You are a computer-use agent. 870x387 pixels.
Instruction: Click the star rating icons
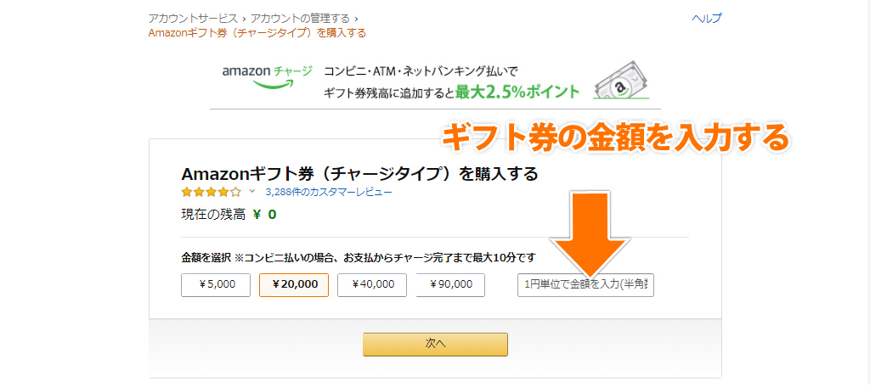[x=211, y=193]
